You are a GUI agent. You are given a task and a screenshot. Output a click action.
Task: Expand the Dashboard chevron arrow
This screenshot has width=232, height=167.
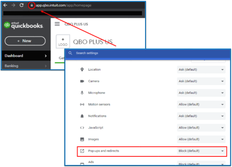(x=46, y=56)
